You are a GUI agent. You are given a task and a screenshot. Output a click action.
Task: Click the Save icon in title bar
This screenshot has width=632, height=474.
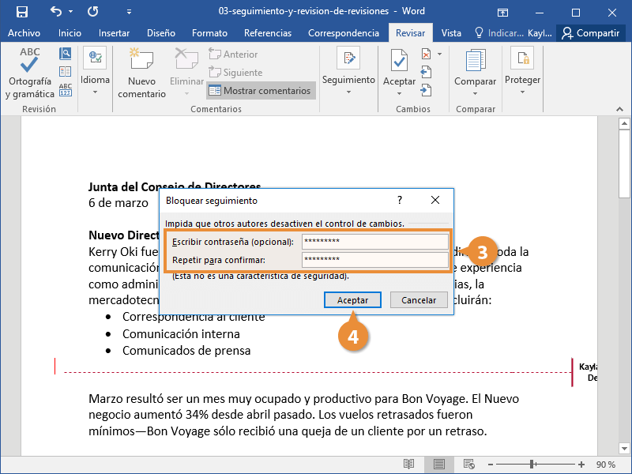(x=22, y=12)
